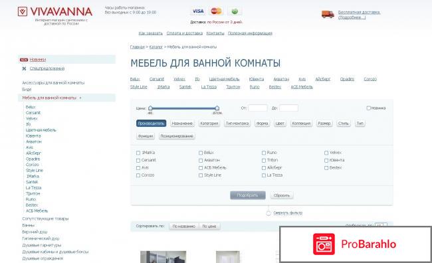Image resolution: width=432 pixels, height=263 pixels.
Task: Click the MasterCard payment icon
Action: 216,11
